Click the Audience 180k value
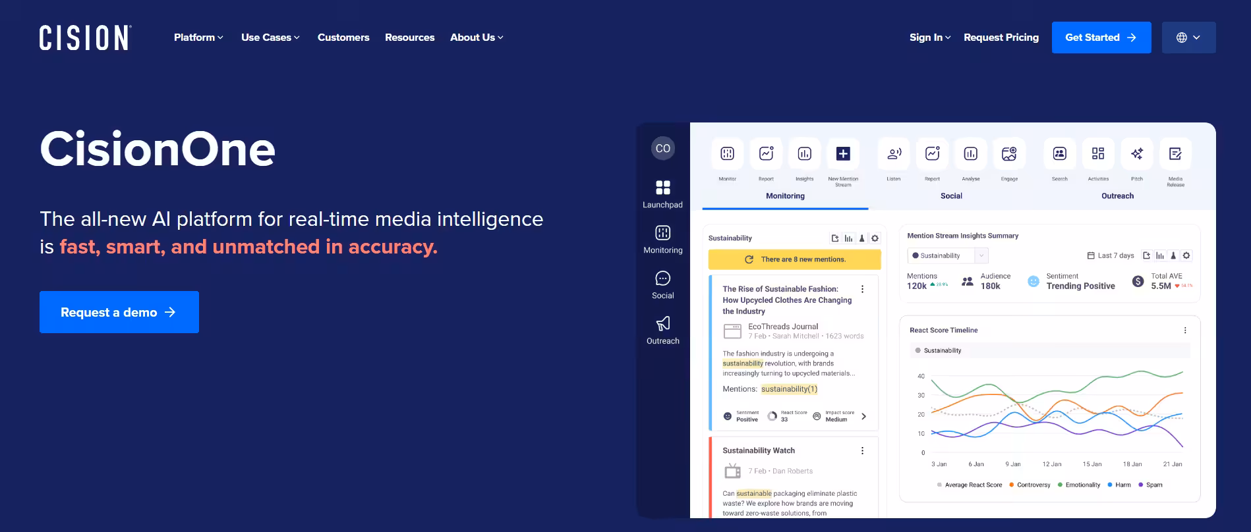The image size is (1251, 532). click(991, 286)
